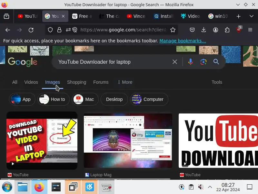Click the Manage bookmarks link
The height and width of the screenshot is (194, 258).
183,41
